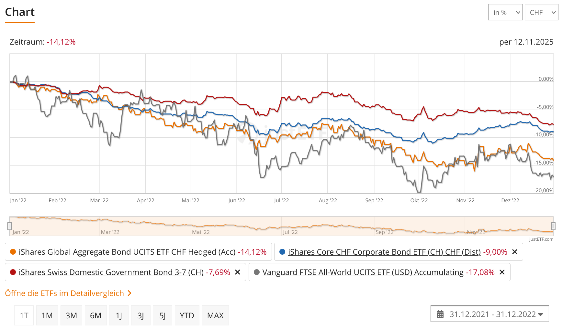This screenshot has width=562, height=328.
Task: Open the 'in %' display dropdown
Action: click(x=505, y=12)
